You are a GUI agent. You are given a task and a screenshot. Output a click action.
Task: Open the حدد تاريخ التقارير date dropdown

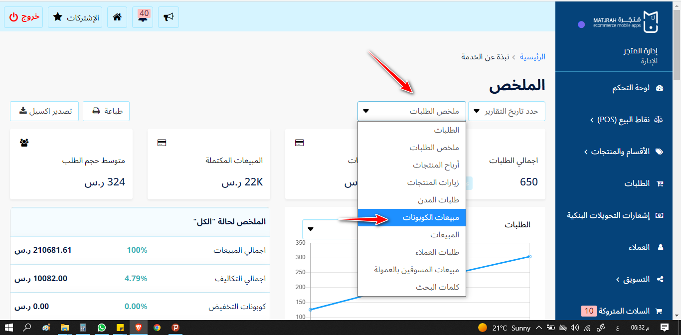pyautogui.click(x=507, y=111)
